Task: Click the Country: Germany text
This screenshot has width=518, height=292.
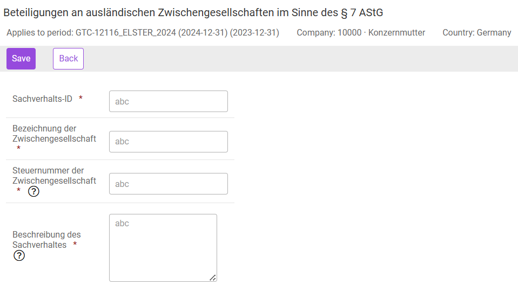Action: coord(477,33)
